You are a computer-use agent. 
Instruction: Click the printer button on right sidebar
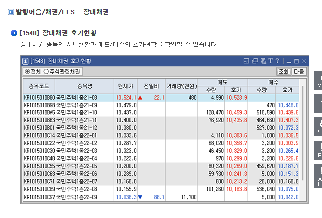[x=318, y=127]
